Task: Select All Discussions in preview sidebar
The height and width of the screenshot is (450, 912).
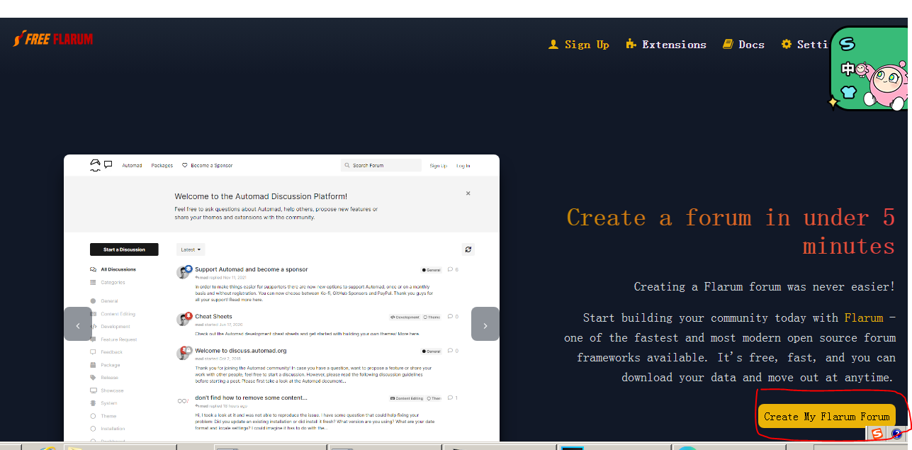Action: 113,269
